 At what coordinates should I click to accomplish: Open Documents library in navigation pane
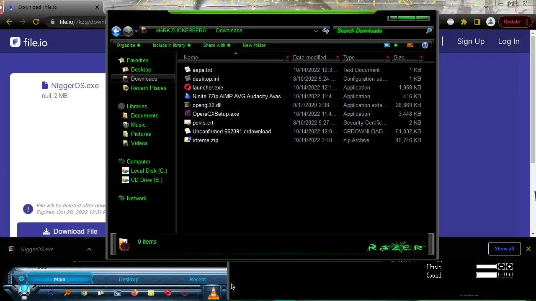(x=144, y=115)
